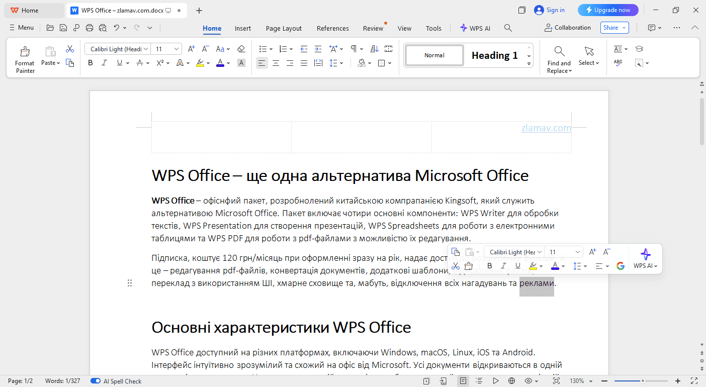Apply yellow highlight color in the ribbon

pyautogui.click(x=200, y=63)
